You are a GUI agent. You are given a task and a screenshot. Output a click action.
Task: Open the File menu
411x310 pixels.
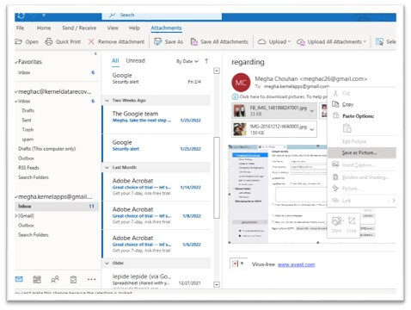[x=20, y=28]
